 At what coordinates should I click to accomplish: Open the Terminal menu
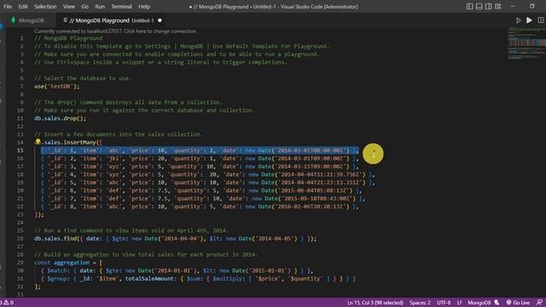click(x=121, y=7)
